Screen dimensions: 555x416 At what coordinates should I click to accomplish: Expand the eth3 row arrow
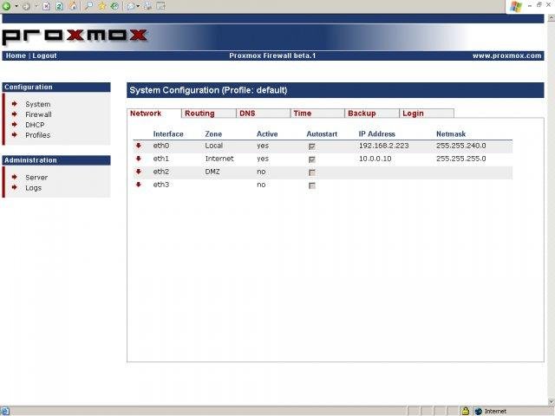point(139,185)
